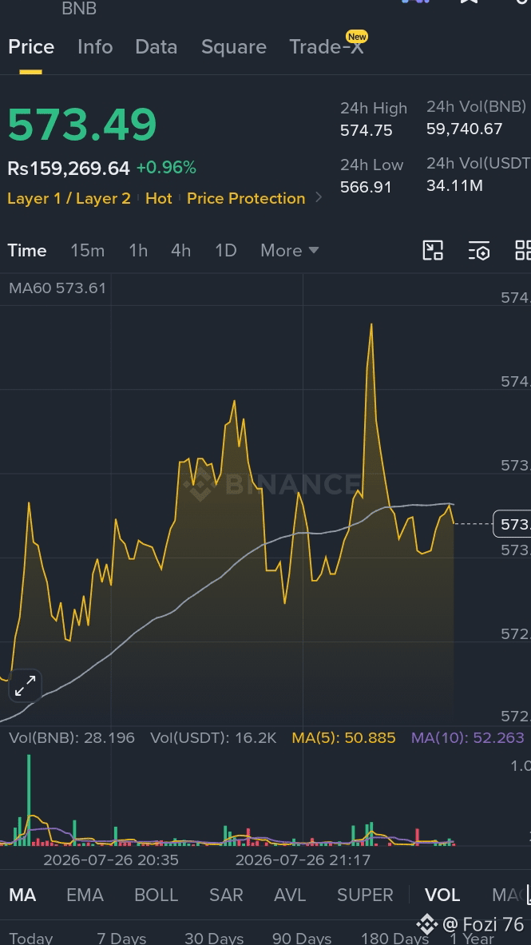Image resolution: width=531 pixels, height=945 pixels.
Task: Select the 30 Days performance range
Action: [x=214, y=939]
